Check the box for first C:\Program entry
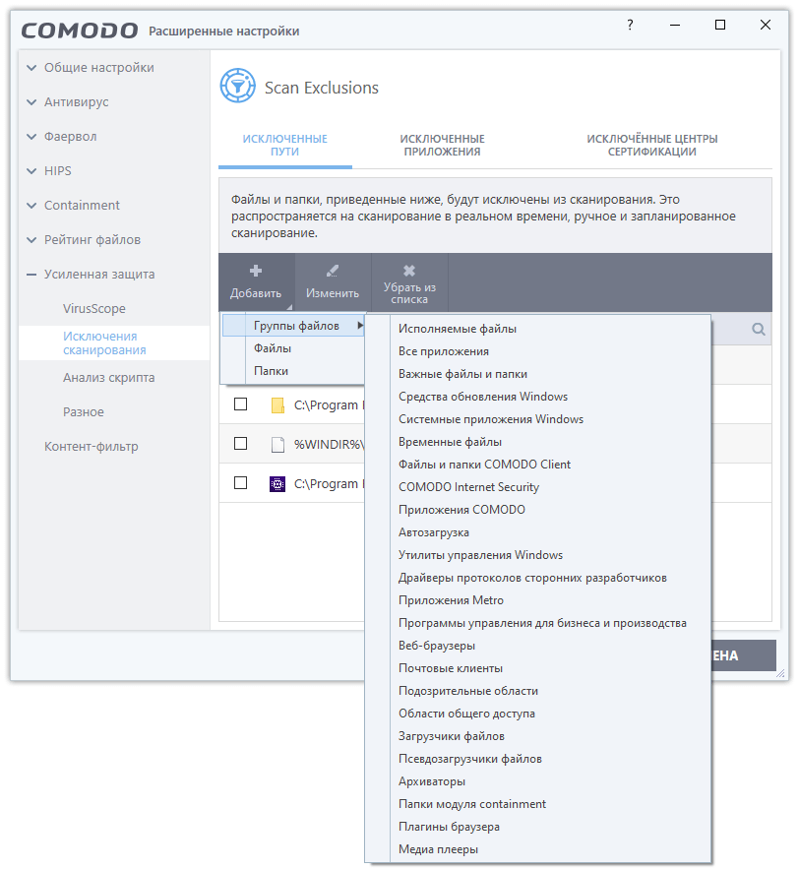This screenshot has width=799, height=870. coord(240,404)
